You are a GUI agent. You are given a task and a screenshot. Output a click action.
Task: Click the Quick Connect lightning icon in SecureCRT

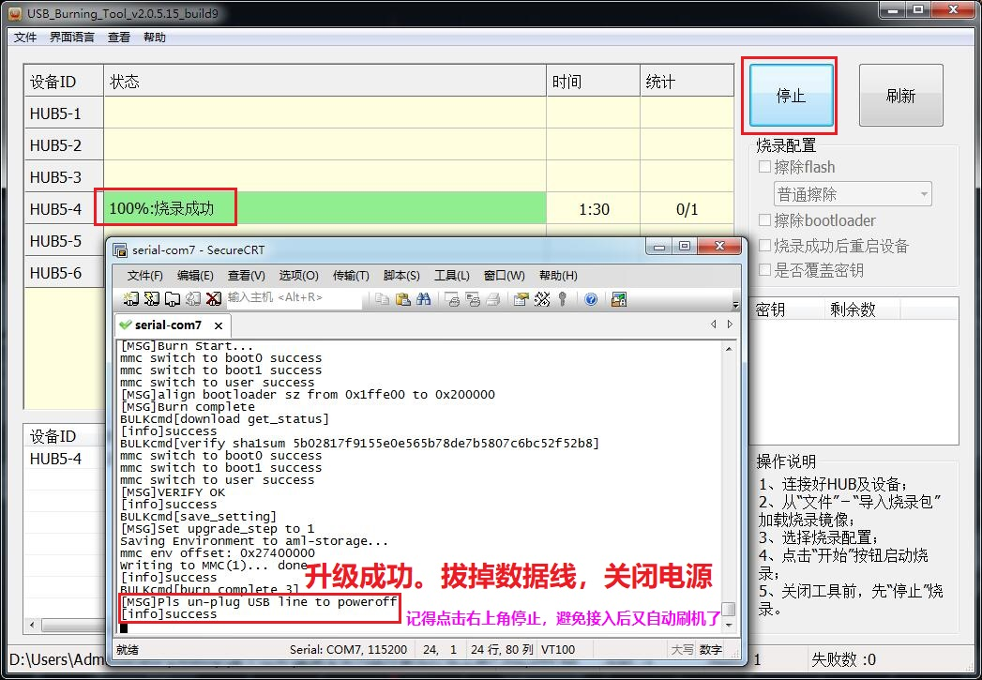click(x=152, y=298)
